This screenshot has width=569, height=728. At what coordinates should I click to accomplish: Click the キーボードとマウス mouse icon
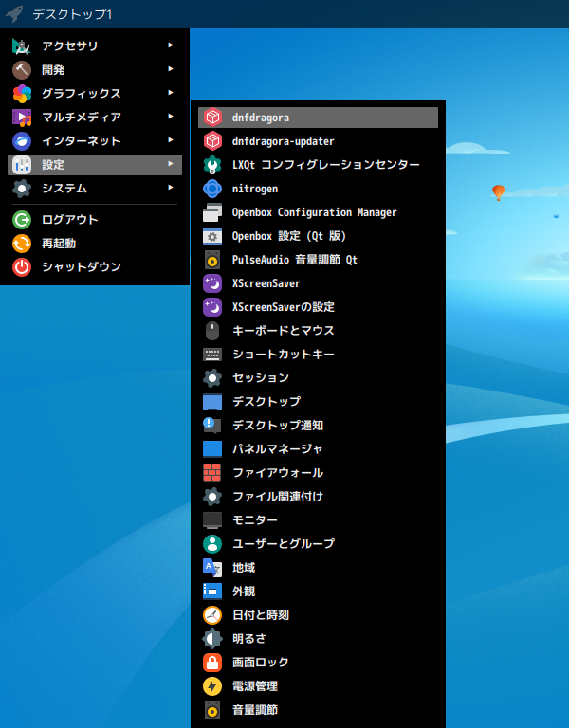[212, 331]
